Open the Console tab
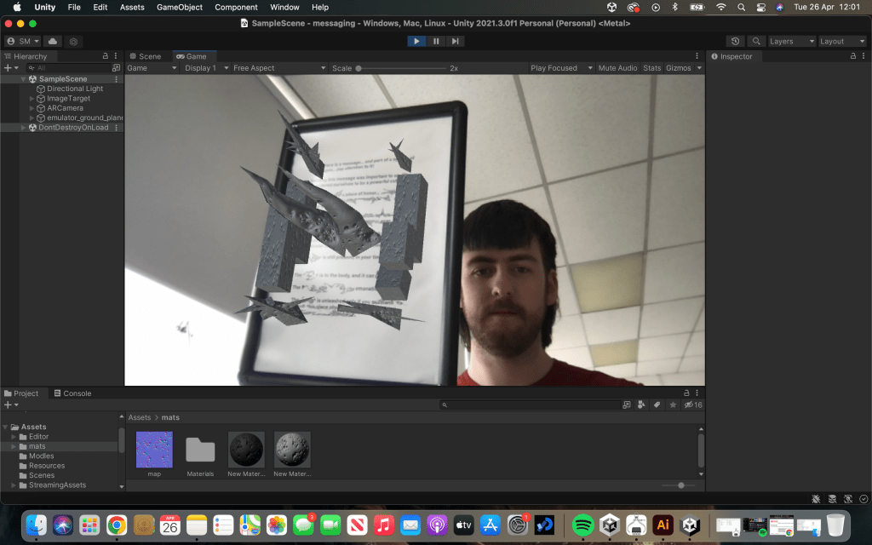Image resolution: width=872 pixels, height=545 pixels. click(72, 393)
